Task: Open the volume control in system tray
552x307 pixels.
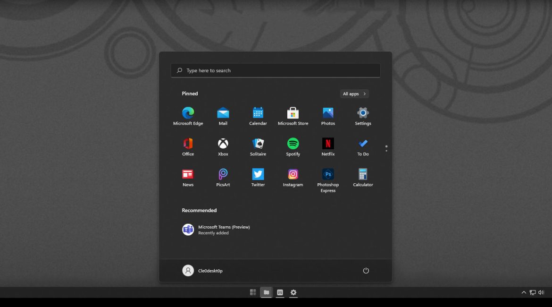Action: pos(541,293)
